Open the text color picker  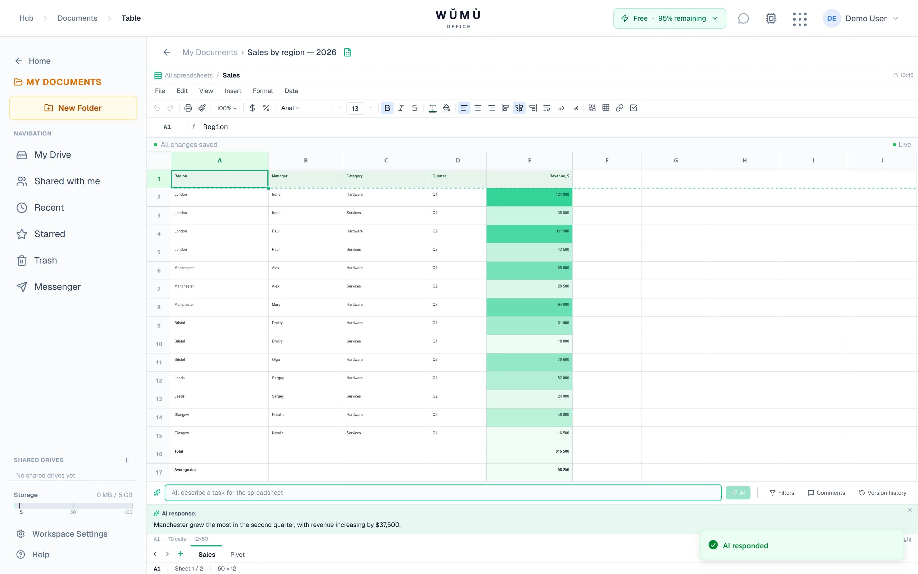tap(432, 108)
